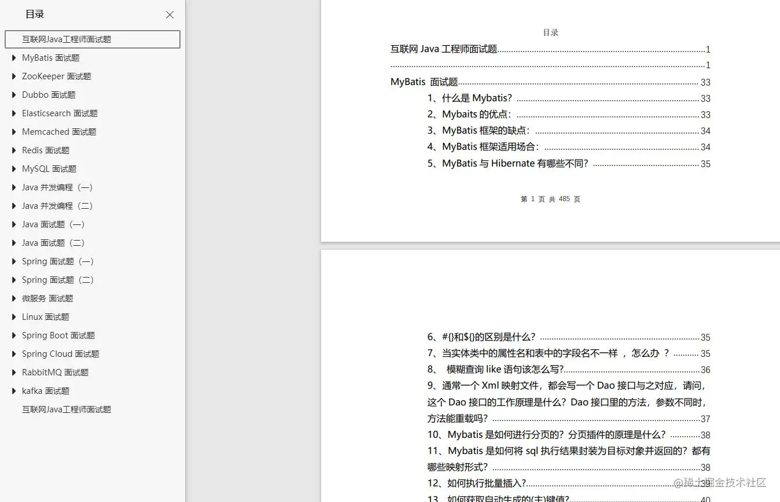Expand the kafka 面试题 arrow
Screen dimensions: 780x502
tap(14, 391)
